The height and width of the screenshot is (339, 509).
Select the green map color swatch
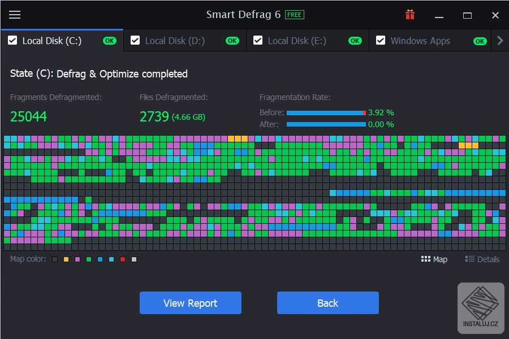pos(89,259)
